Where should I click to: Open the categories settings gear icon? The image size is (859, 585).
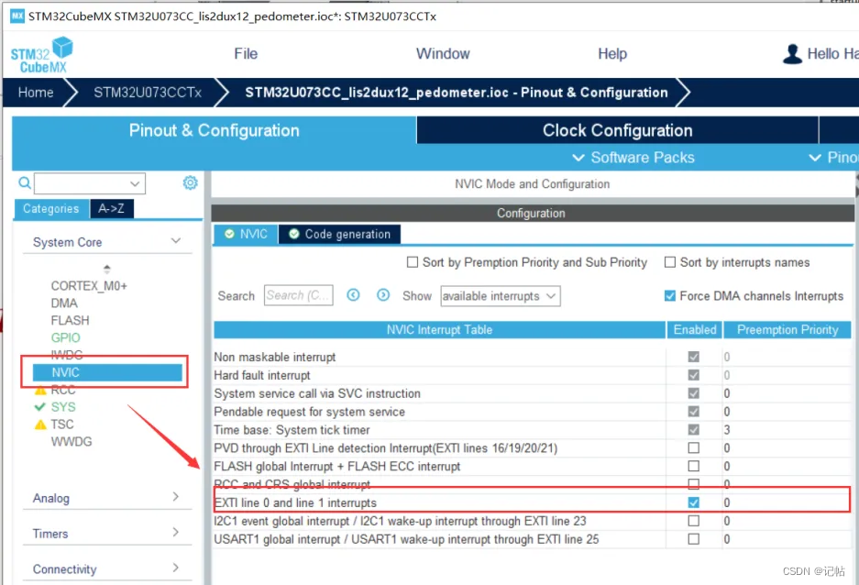tap(190, 183)
